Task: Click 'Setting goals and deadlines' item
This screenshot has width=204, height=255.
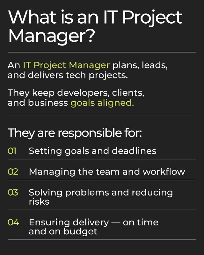Action: tap(92, 151)
